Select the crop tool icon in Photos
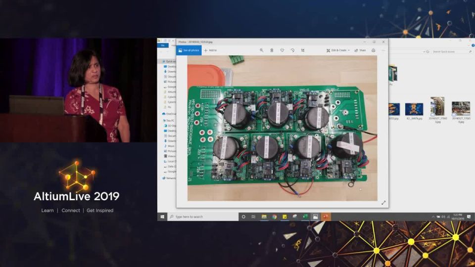Screen dimensions: 475x267 point(303,50)
